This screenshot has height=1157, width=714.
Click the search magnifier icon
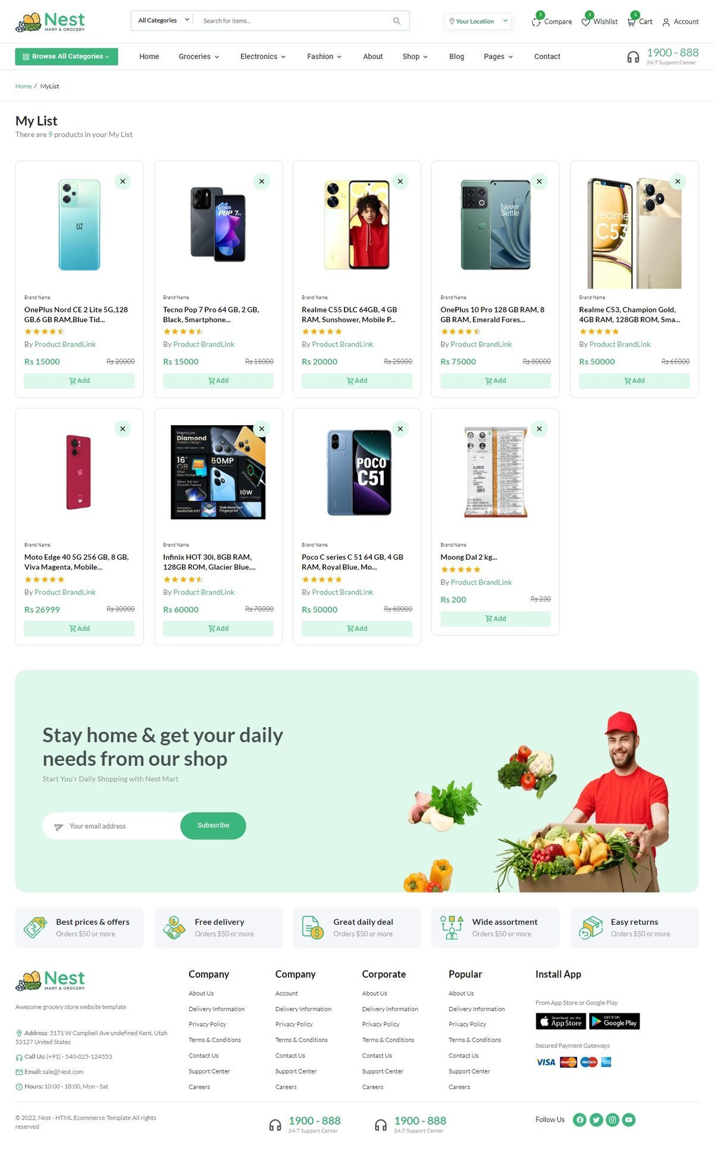397,21
